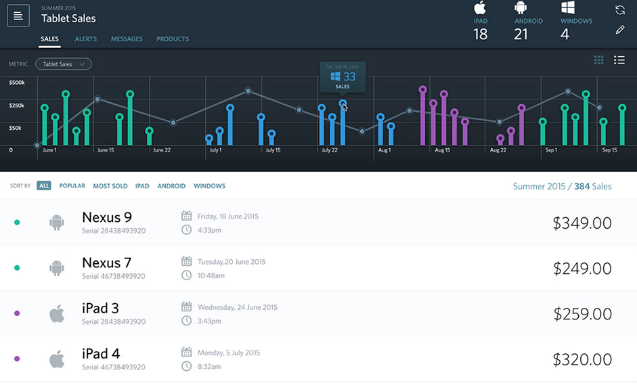The width and height of the screenshot is (637, 385).
Task: Click the Android icon in Nexus 9 row
Action: click(x=57, y=222)
